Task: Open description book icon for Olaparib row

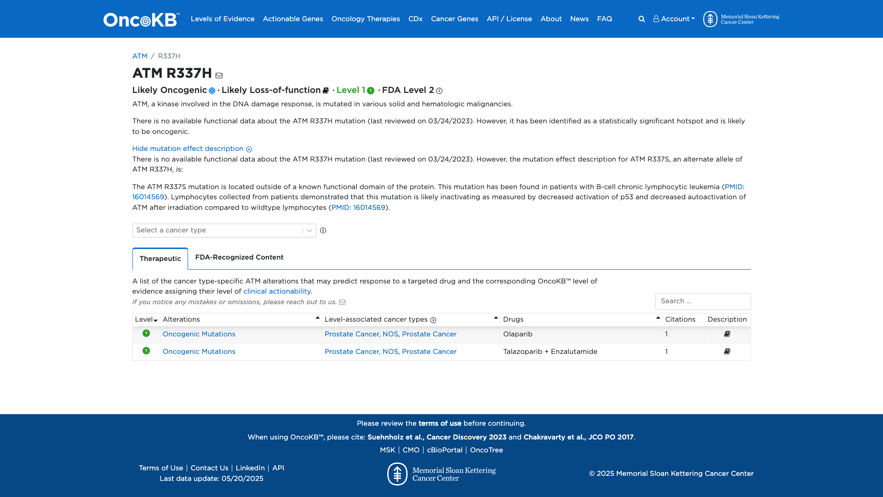Action: (727, 334)
